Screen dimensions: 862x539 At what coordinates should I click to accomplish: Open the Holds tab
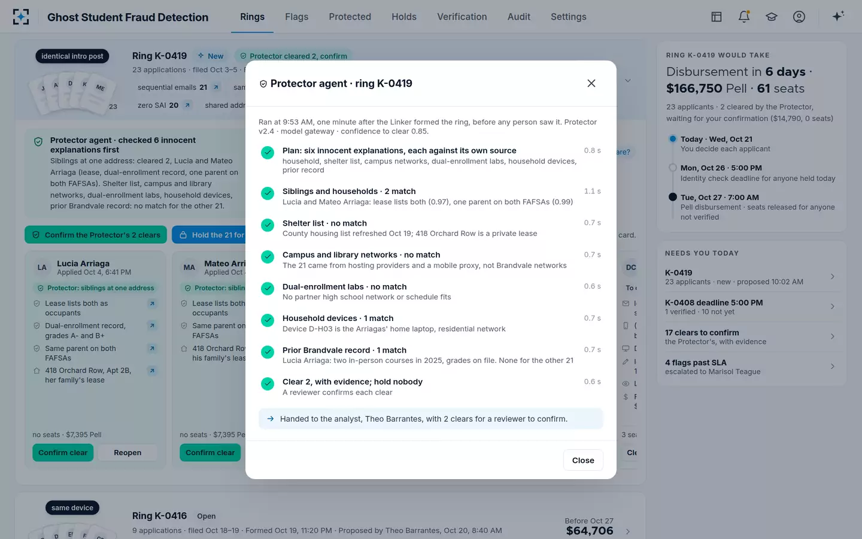404,17
